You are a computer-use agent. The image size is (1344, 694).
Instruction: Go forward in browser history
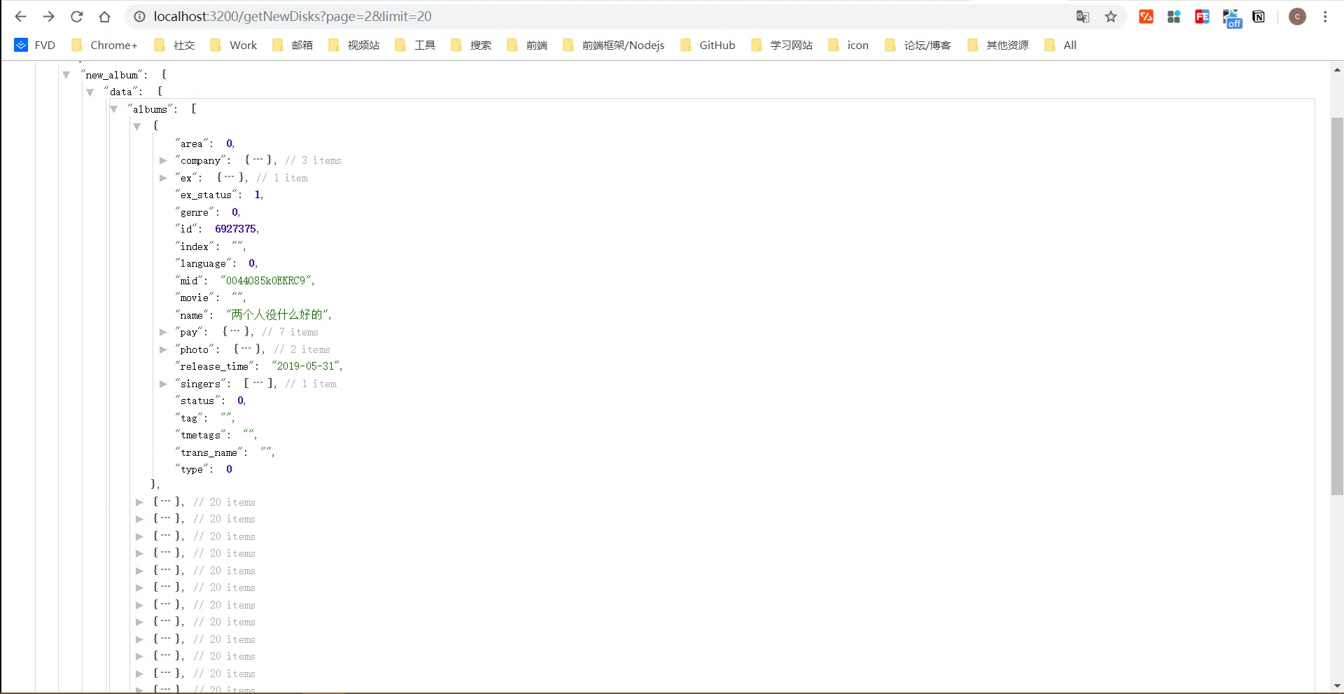tap(48, 17)
